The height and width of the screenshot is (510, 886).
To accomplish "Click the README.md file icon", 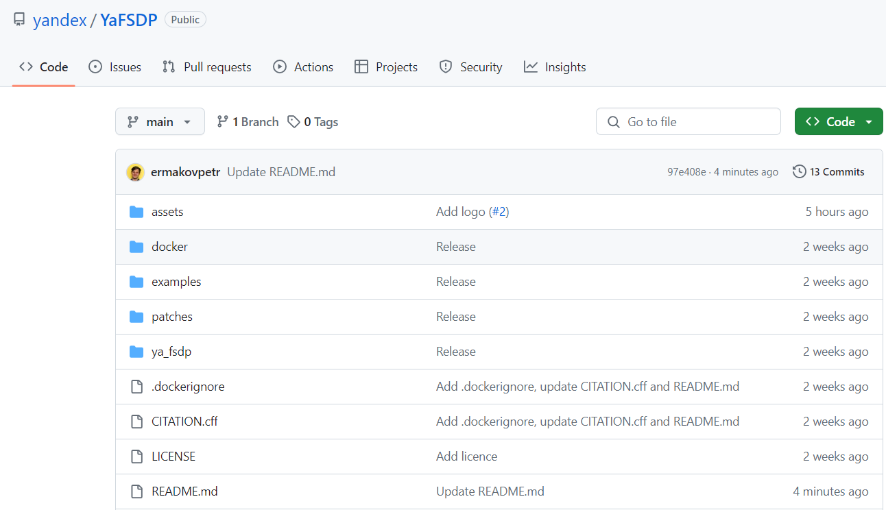I will 136,491.
